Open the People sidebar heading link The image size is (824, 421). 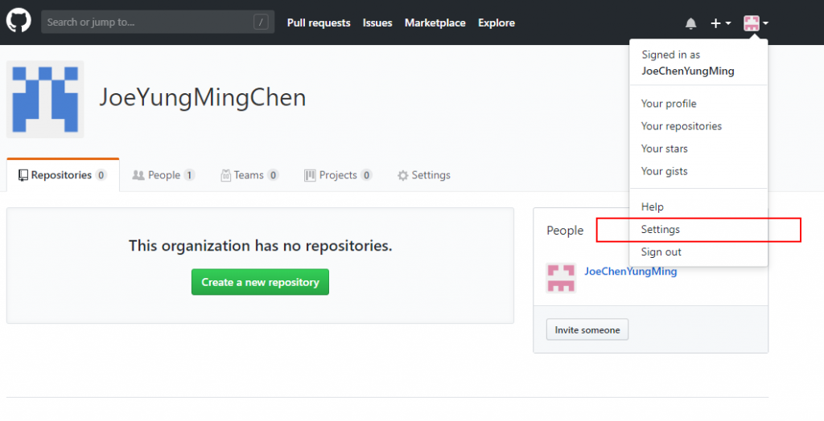(x=565, y=231)
